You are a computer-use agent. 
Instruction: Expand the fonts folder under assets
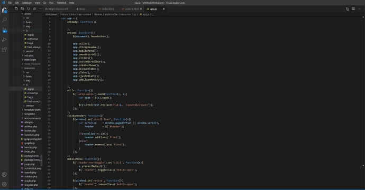29,22
